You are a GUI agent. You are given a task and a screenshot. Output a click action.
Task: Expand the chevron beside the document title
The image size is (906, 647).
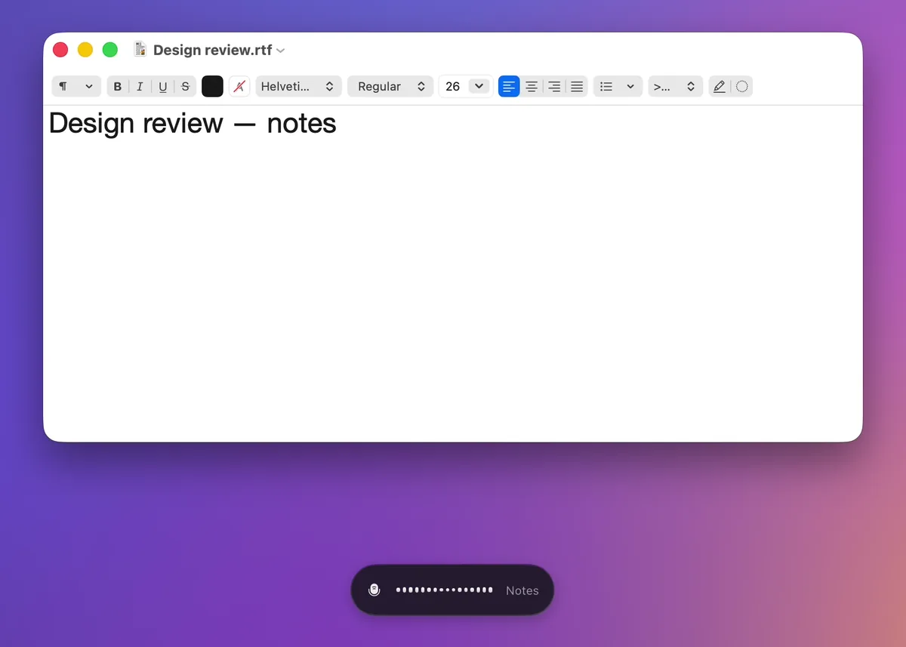(281, 51)
